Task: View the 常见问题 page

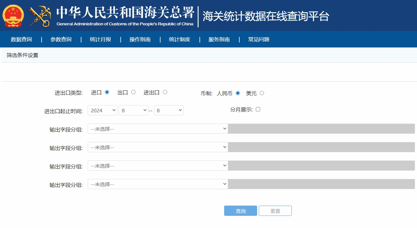Action: point(258,39)
